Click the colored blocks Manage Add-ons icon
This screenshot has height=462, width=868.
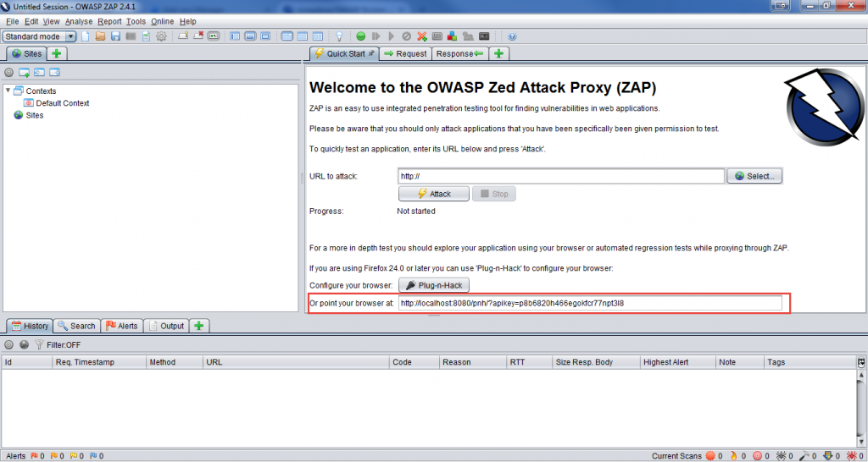coord(453,36)
